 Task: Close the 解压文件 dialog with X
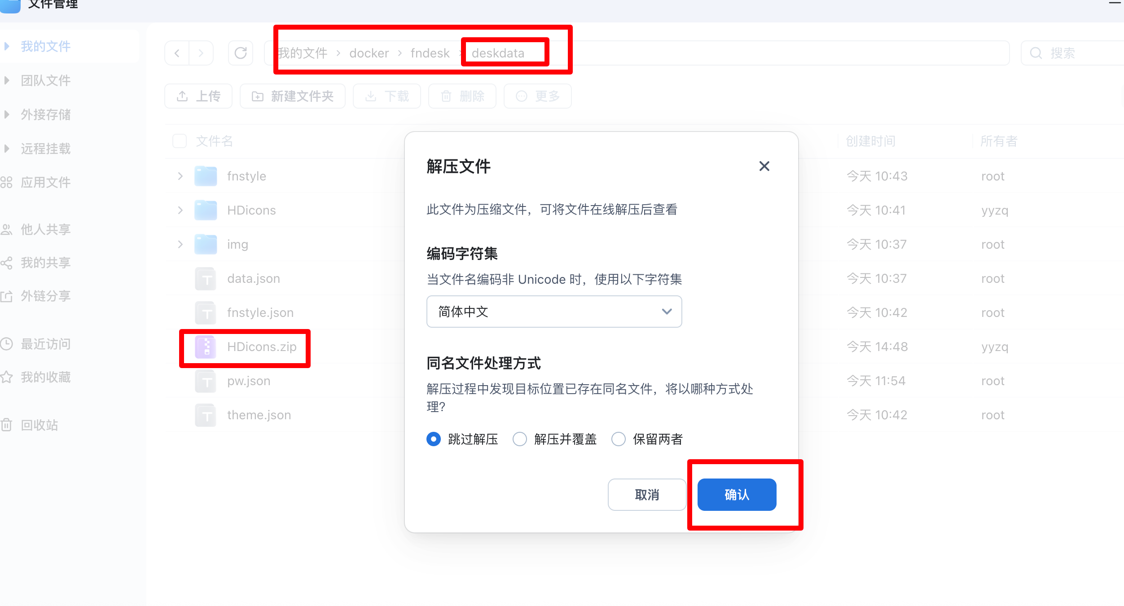[764, 166]
